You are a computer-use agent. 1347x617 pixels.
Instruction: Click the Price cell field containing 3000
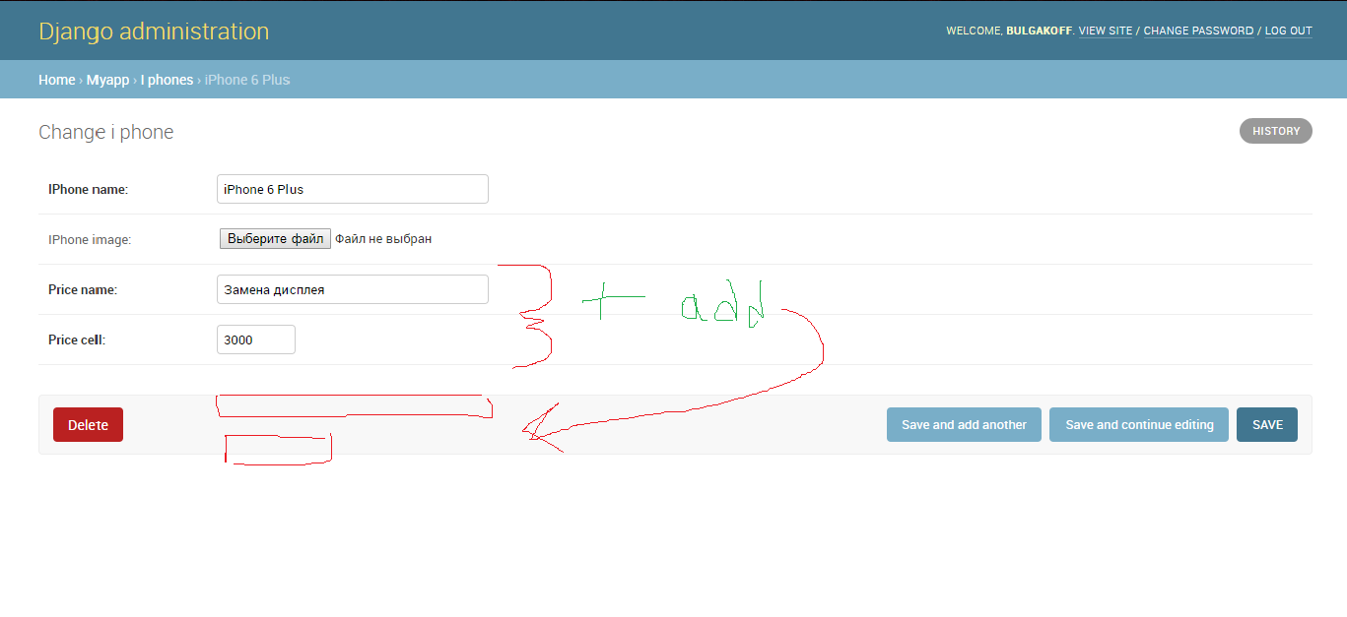(255, 339)
